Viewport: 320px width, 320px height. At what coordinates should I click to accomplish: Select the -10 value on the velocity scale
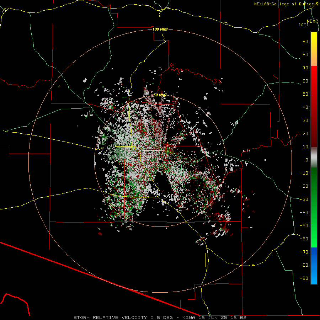pyautogui.click(x=304, y=173)
